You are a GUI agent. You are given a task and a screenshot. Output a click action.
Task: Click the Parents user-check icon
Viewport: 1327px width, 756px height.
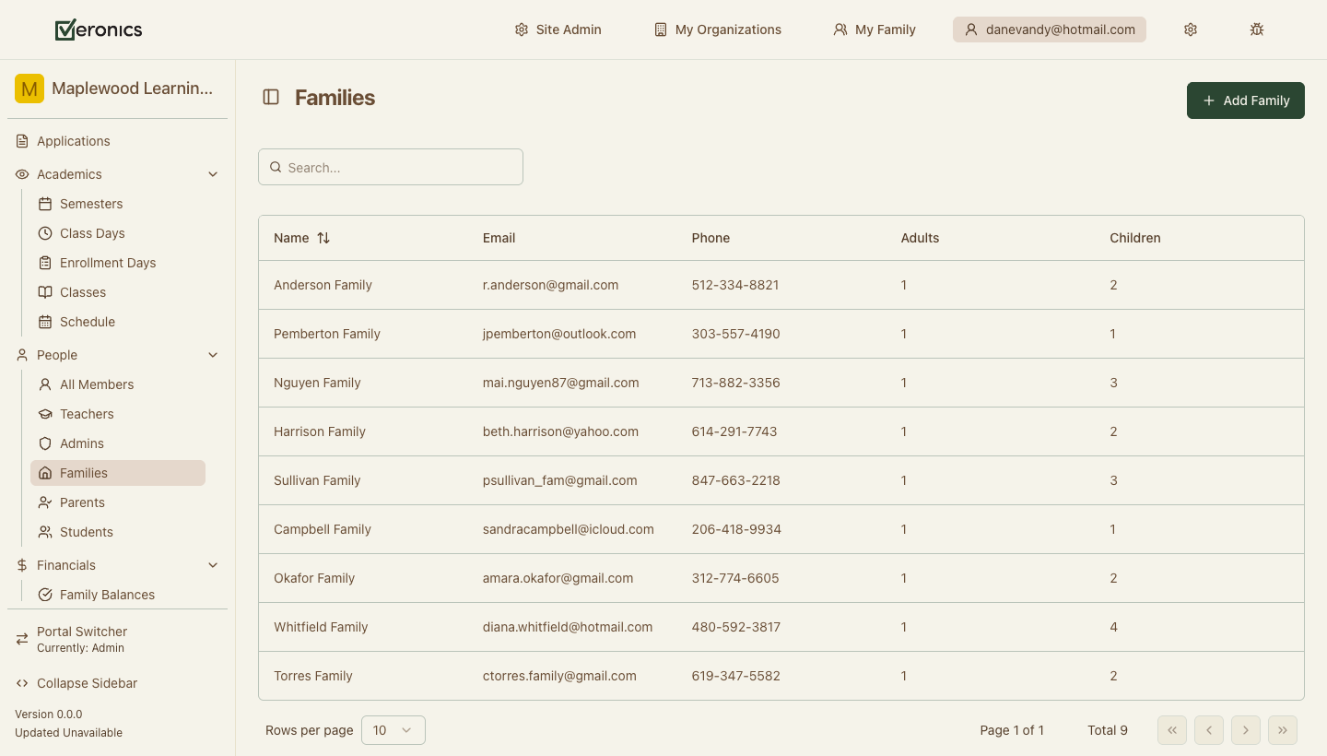pos(45,502)
